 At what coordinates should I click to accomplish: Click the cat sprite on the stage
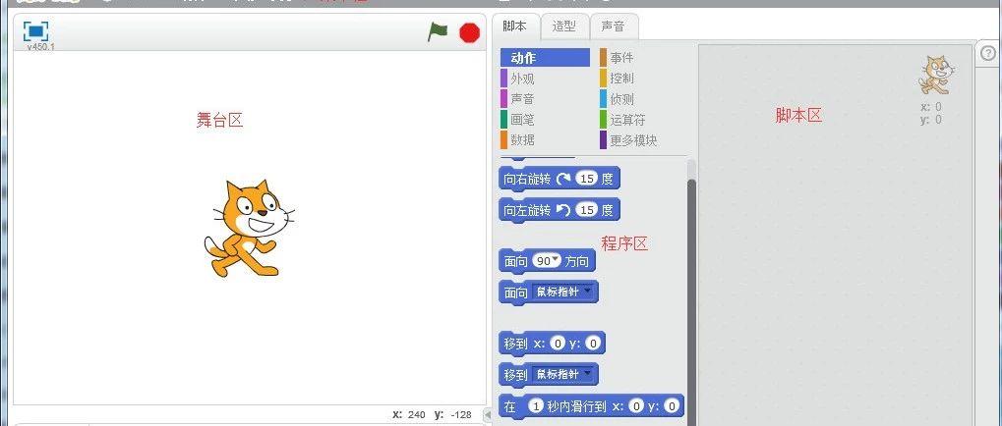250,229
